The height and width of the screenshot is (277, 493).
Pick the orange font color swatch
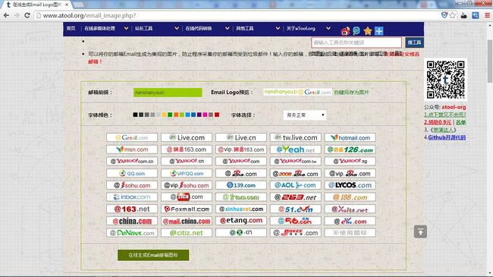pos(176,115)
